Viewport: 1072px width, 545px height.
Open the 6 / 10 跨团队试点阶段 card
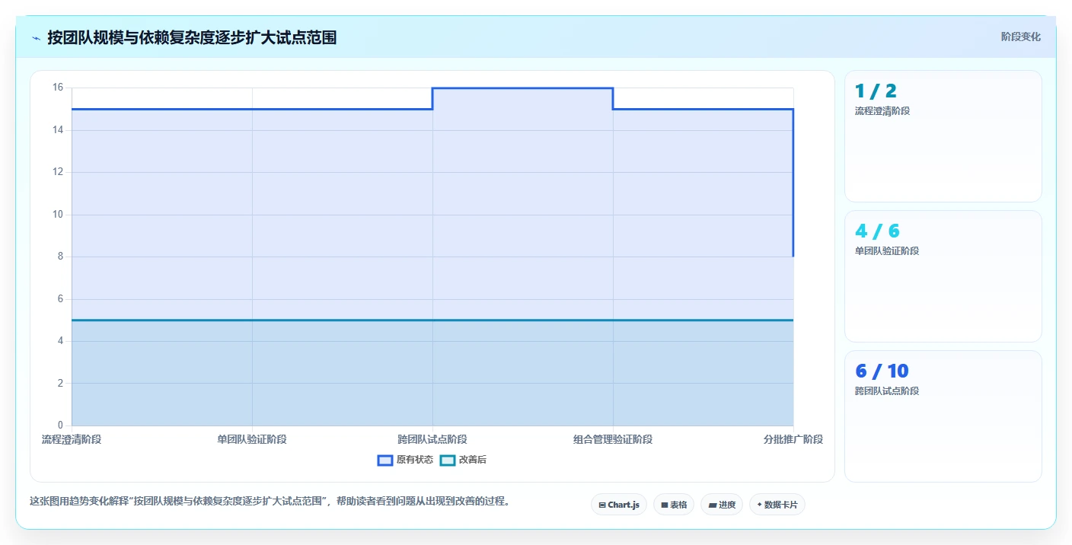pyautogui.click(x=943, y=416)
